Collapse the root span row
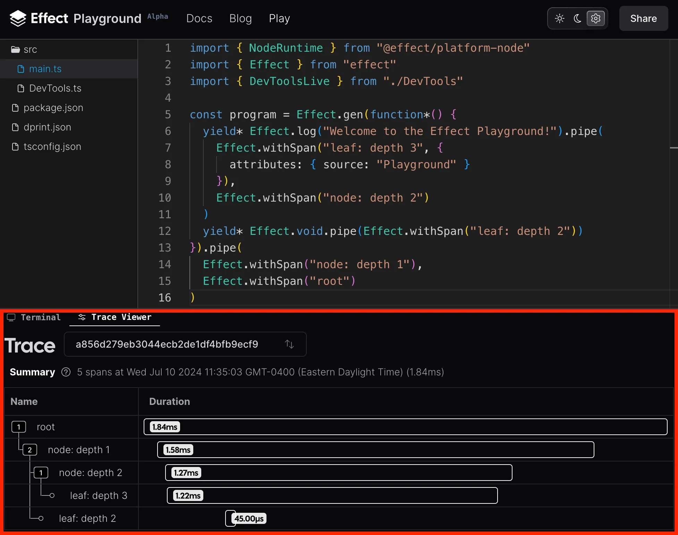Viewport: 678px width, 535px height. coord(19,427)
